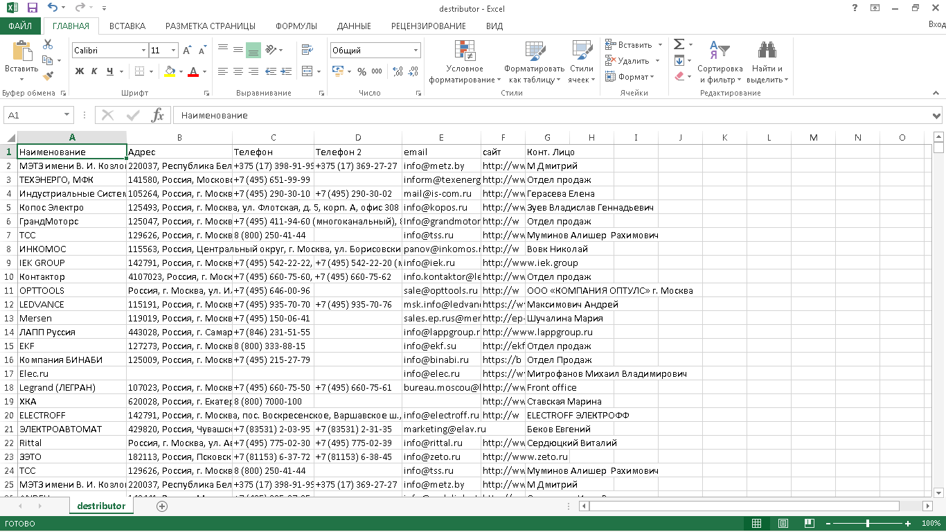The height and width of the screenshot is (532, 946).
Task: Expand Форматировать как таблицу gallery
Action: pos(534,62)
